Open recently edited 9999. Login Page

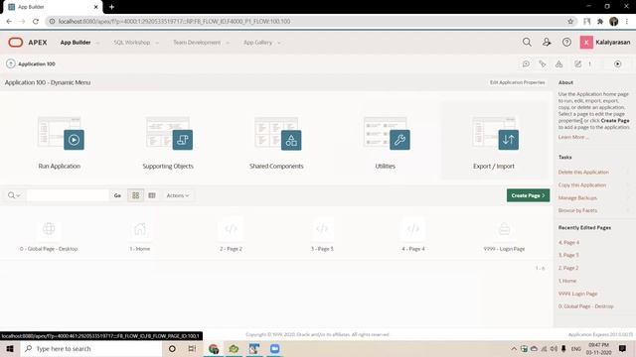[x=577, y=294]
